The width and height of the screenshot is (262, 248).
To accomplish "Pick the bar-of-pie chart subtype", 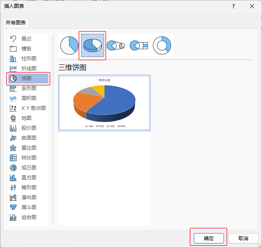I will coord(139,45).
